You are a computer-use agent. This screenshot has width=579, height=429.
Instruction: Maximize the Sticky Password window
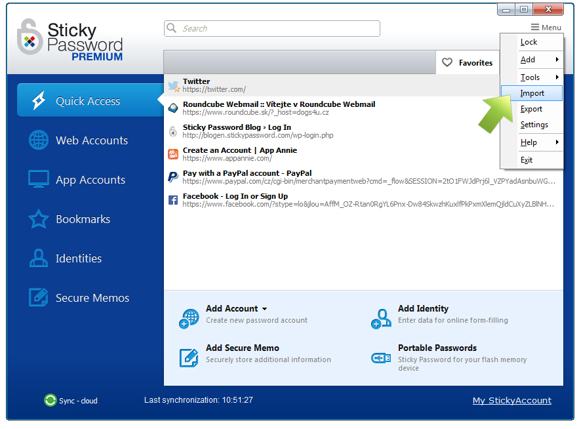(524, 10)
